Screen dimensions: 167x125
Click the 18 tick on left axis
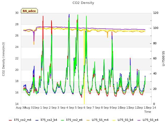coord(17,81)
